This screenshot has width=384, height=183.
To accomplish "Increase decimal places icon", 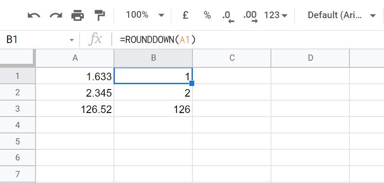I will coord(250,16).
